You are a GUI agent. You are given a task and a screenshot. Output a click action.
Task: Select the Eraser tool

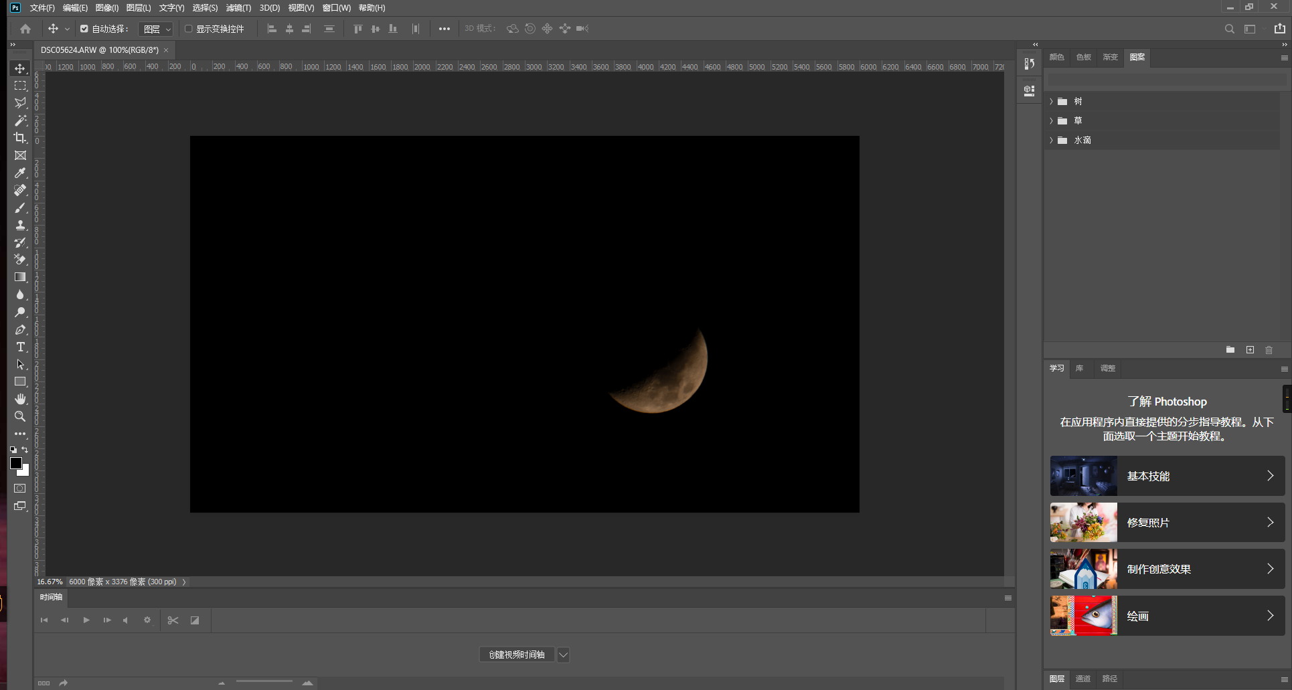click(20, 260)
